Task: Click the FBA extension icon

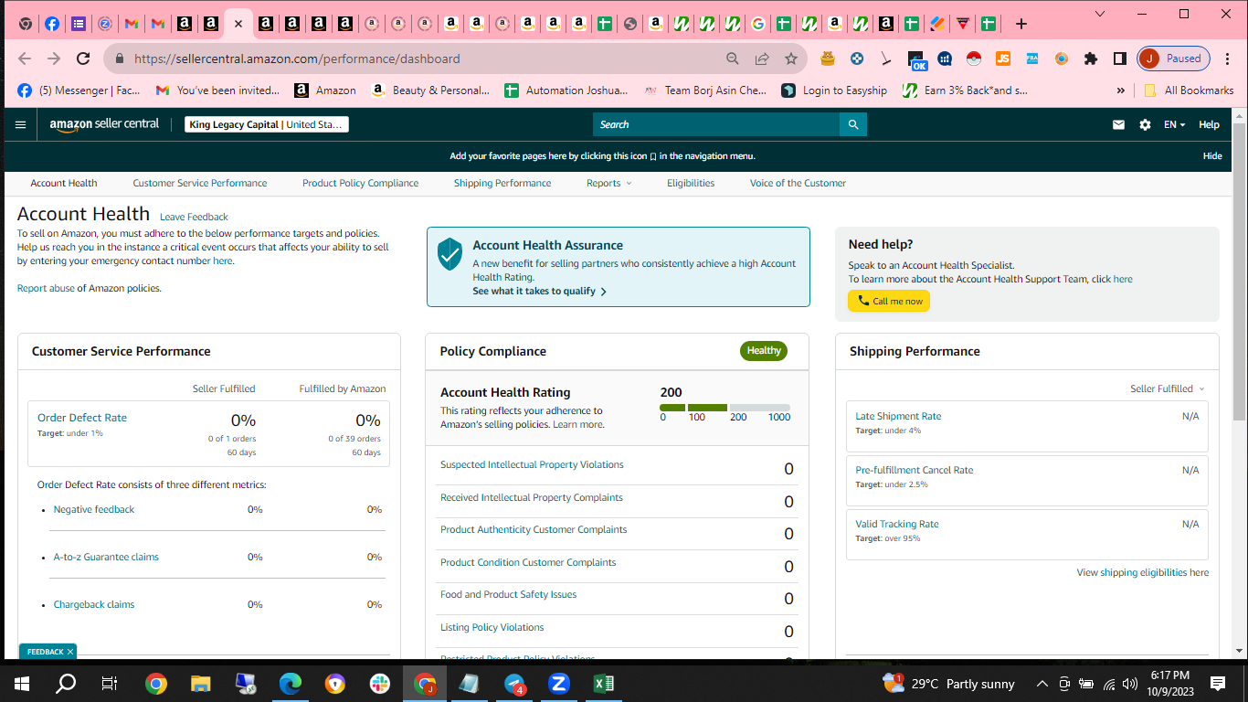Action: [1032, 58]
